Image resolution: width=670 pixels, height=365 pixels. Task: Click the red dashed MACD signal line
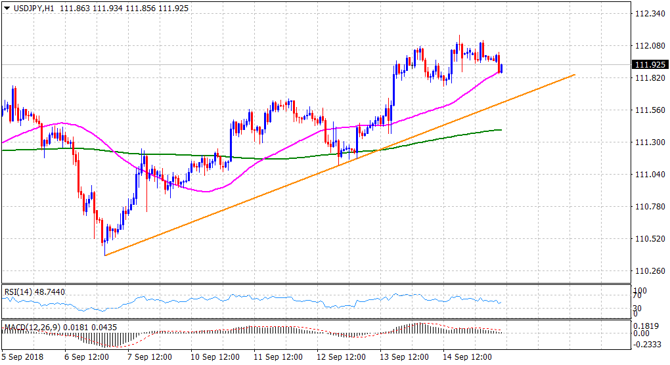pos(131,343)
